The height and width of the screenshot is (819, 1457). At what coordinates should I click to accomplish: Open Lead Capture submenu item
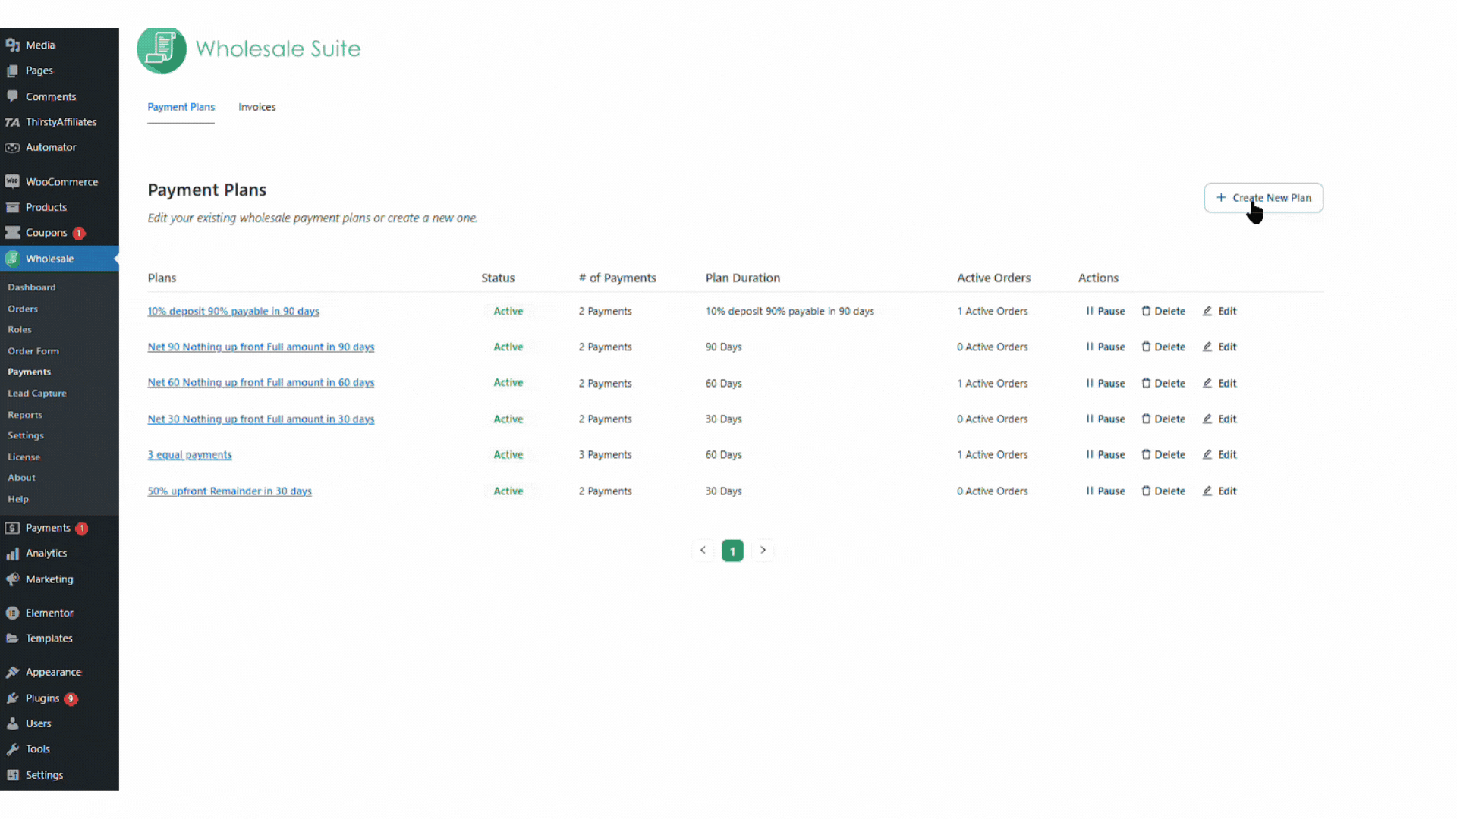tap(37, 393)
